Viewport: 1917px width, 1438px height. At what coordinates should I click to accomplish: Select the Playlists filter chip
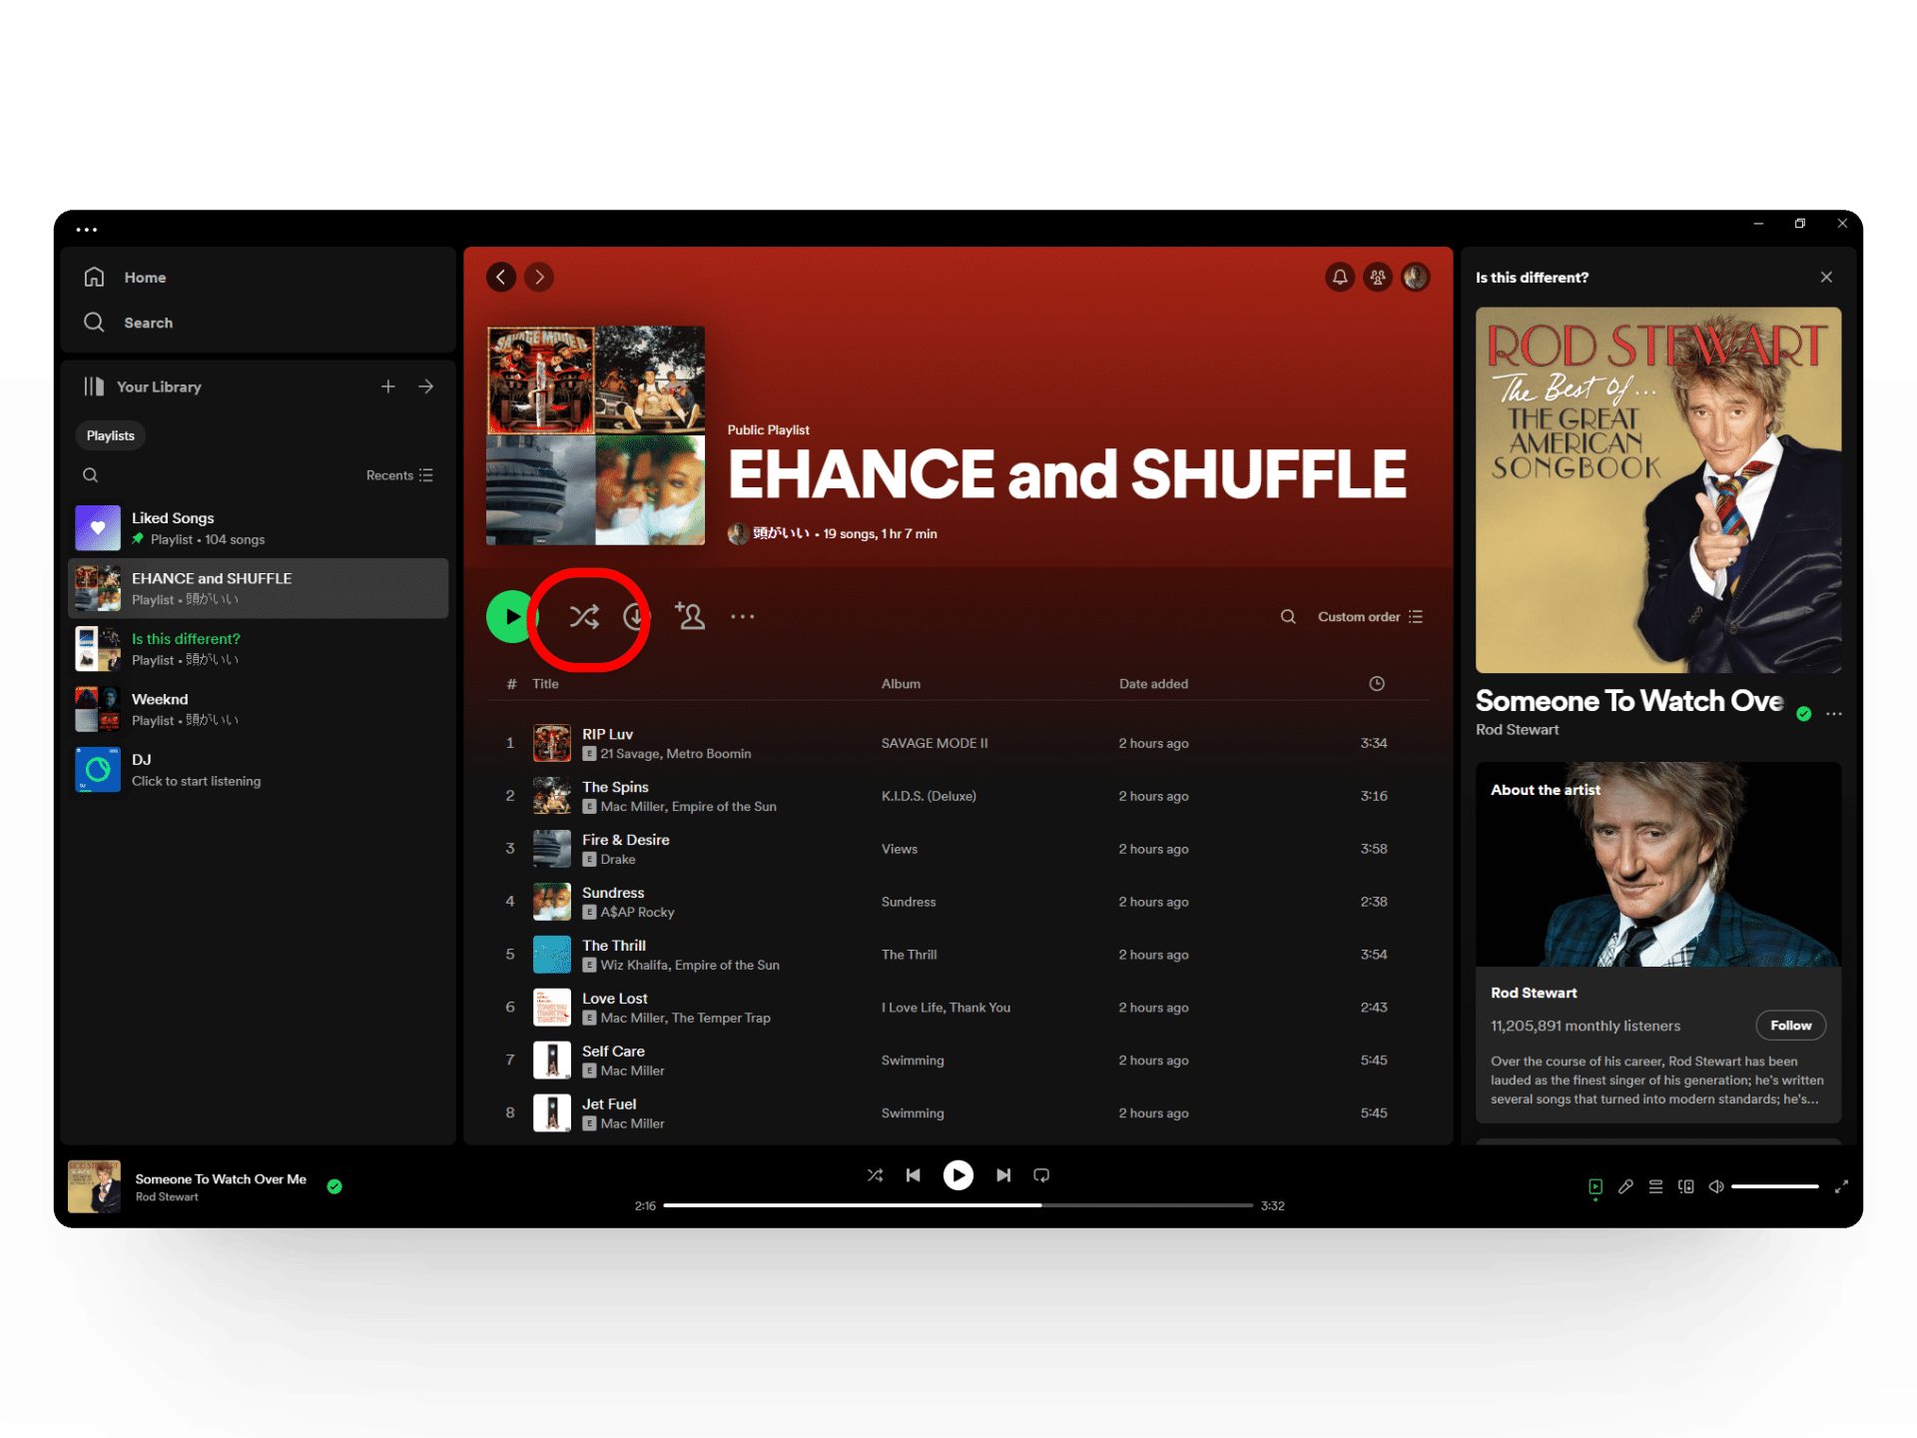(110, 435)
